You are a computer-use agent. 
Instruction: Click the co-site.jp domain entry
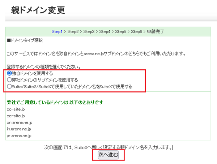(16, 109)
